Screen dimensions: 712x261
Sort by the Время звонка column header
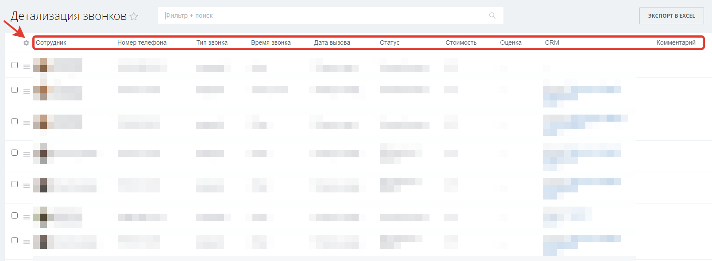[x=271, y=42]
